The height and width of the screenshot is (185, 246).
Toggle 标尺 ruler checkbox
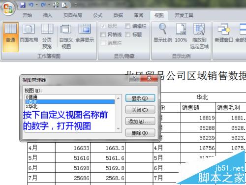(x=103, y=26)
